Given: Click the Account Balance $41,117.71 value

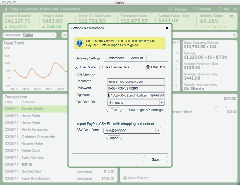Looking at the screenshot, I should 17,21.
